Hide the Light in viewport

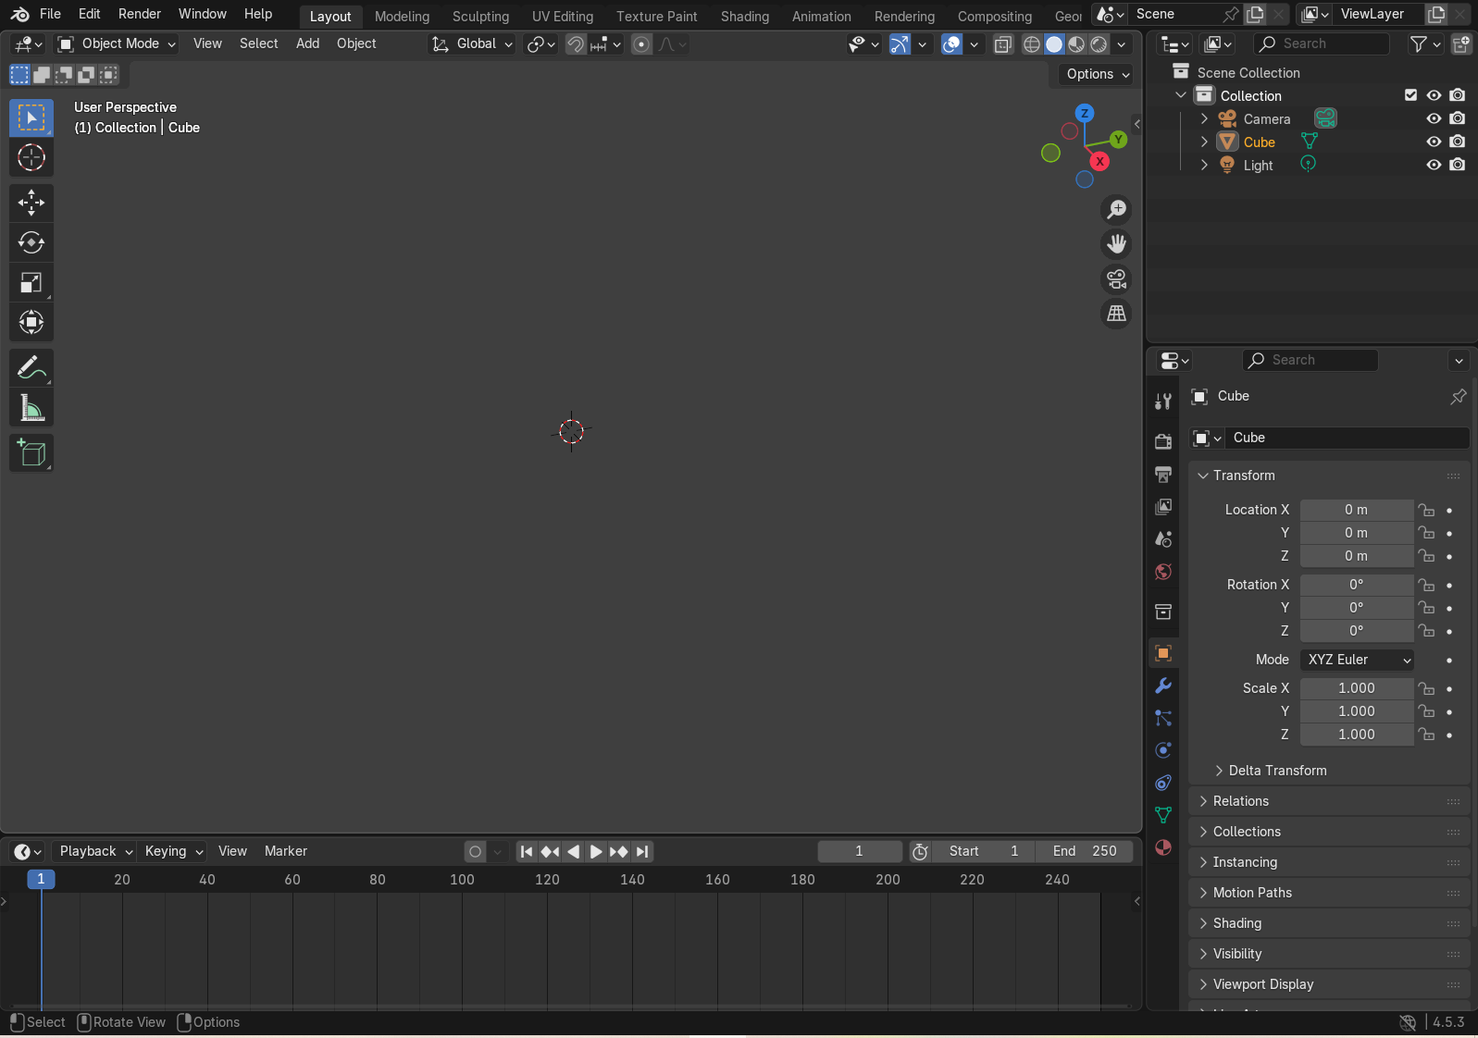(1434, 165)
